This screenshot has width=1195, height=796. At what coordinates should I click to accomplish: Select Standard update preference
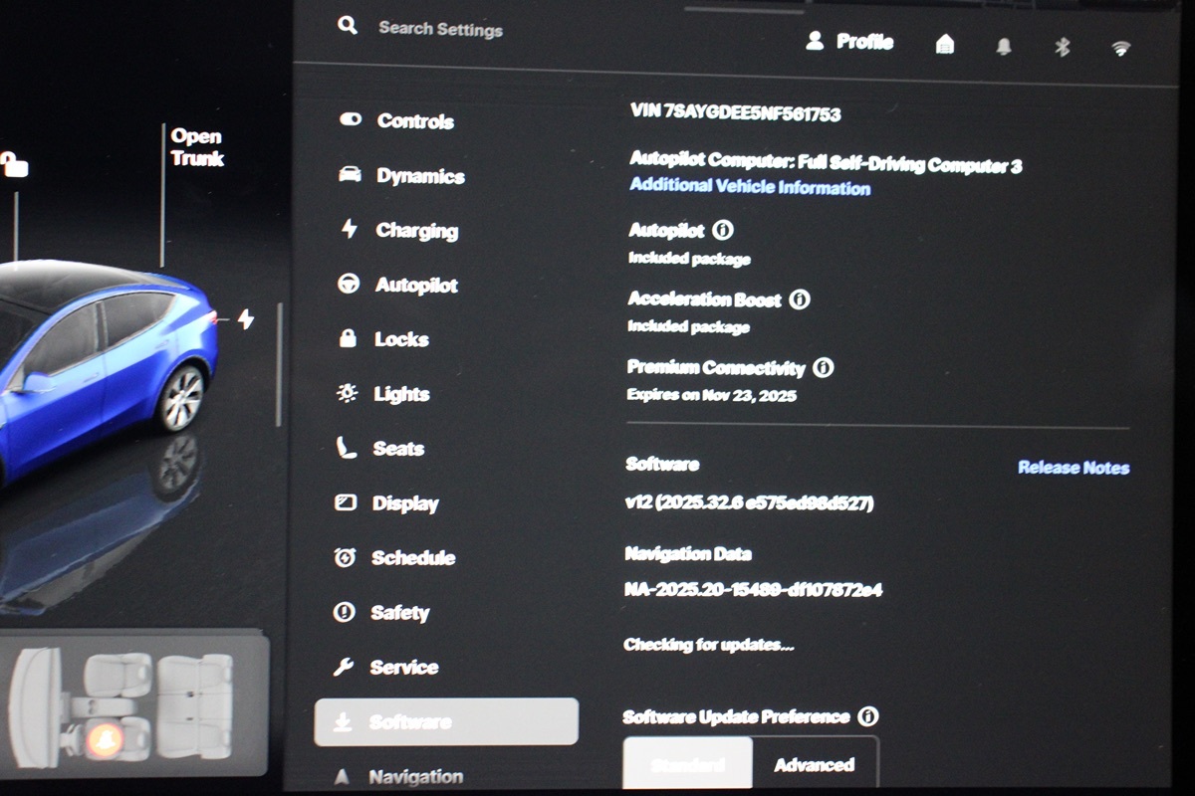click(687, 764)
